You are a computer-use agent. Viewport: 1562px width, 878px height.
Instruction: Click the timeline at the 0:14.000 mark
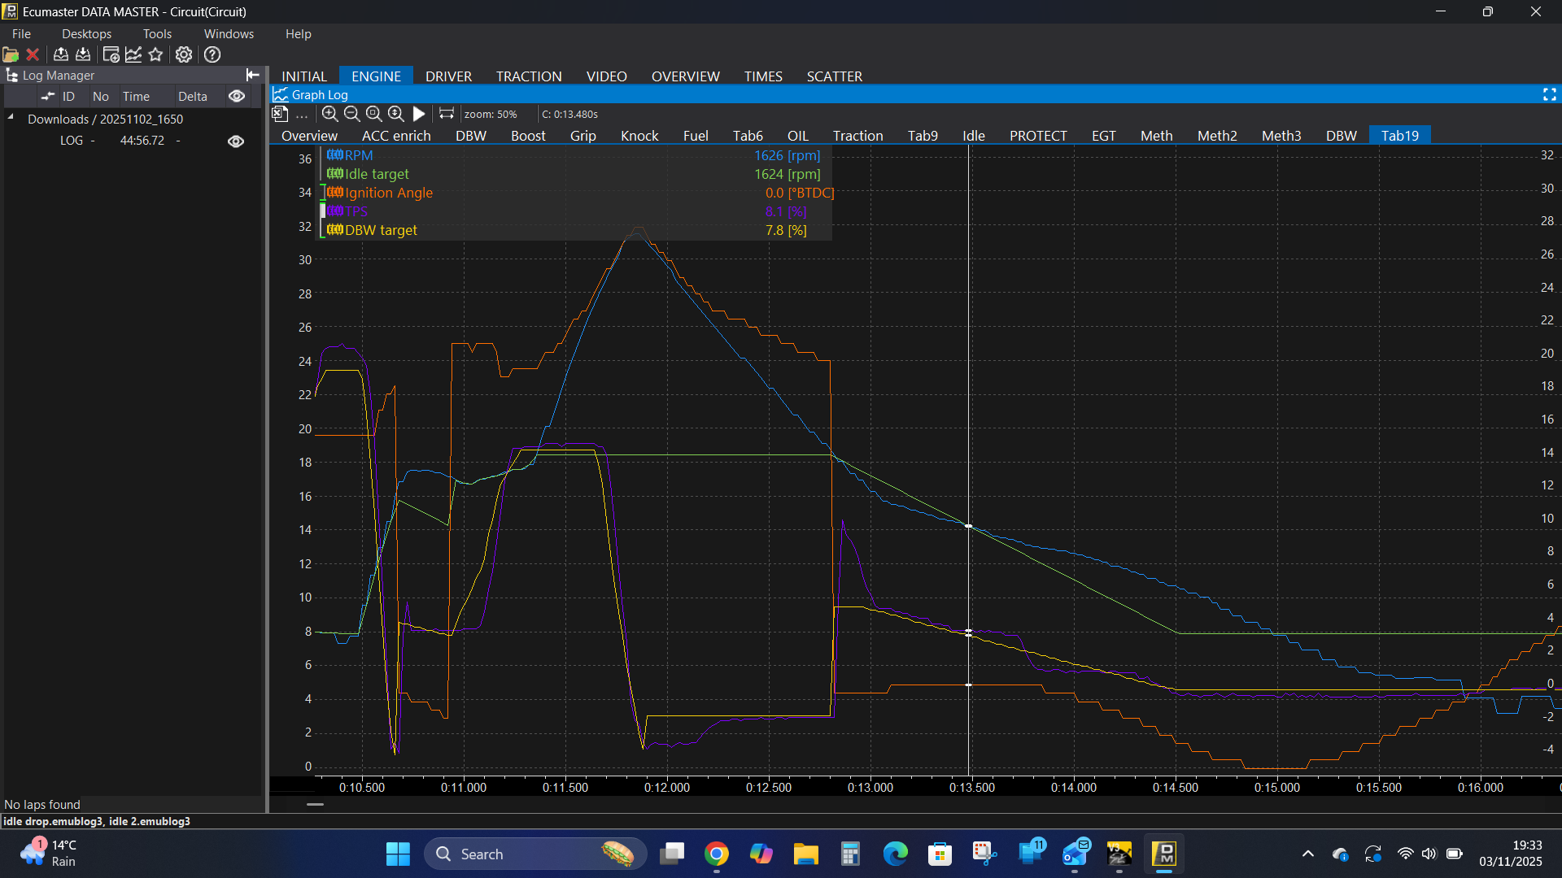coord(1074,787)
